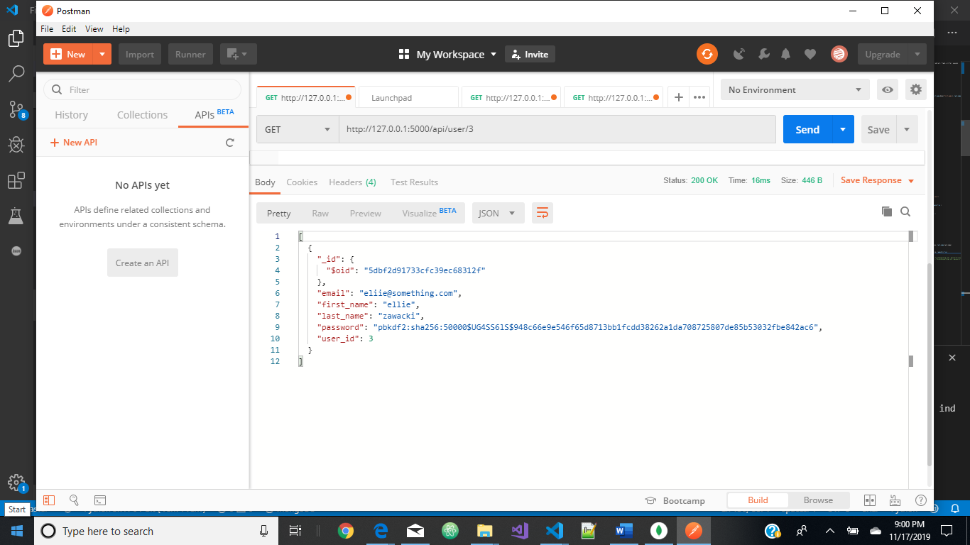Viewport: 970px width, 545px height.
Task: Open the Launchpad tab
Action: click(408, 97)
